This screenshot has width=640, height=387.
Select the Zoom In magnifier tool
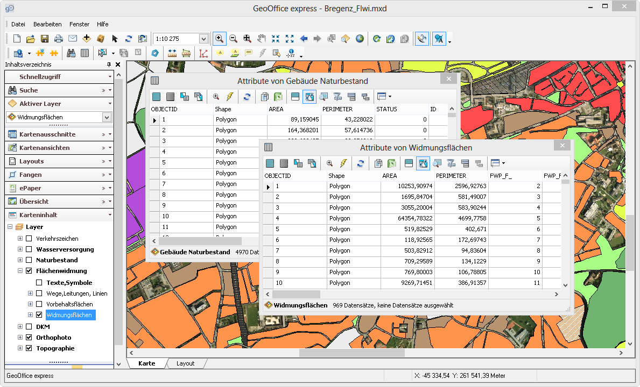coord(219,39)
